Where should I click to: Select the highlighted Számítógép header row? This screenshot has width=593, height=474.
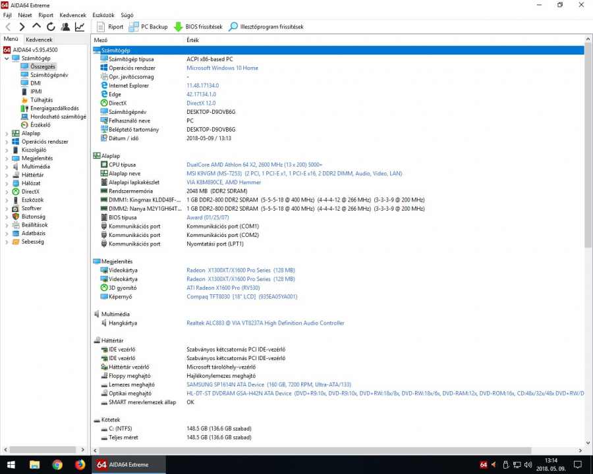pos(338,50)
